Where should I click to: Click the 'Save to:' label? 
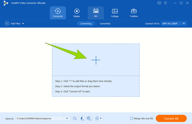tap(10, 119)
